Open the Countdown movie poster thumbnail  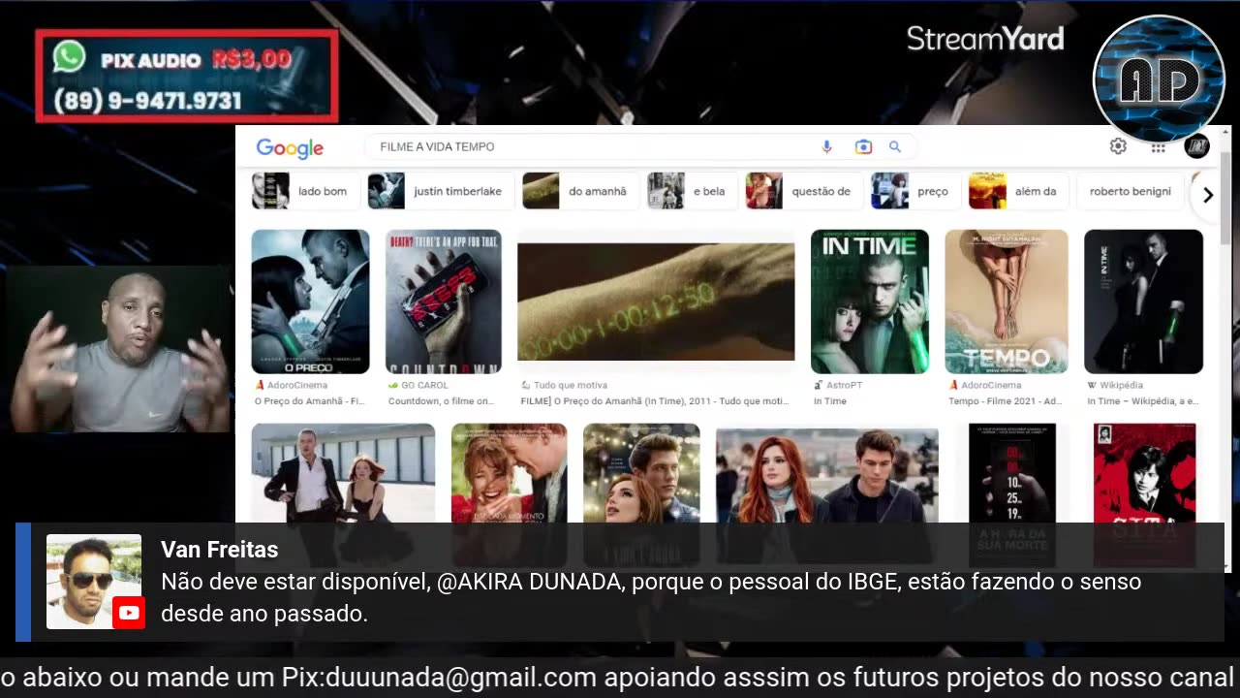[x=443, y=301]
